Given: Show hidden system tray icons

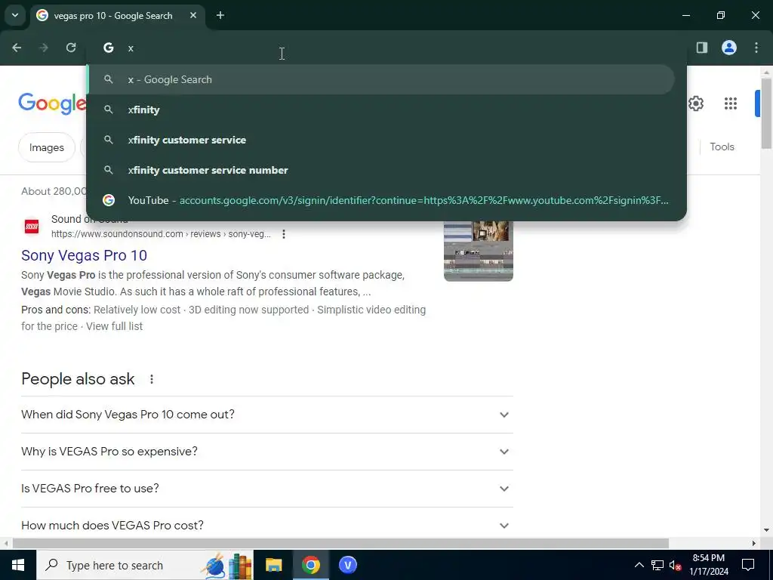Looking at the screenshot, I should (639, 565).
